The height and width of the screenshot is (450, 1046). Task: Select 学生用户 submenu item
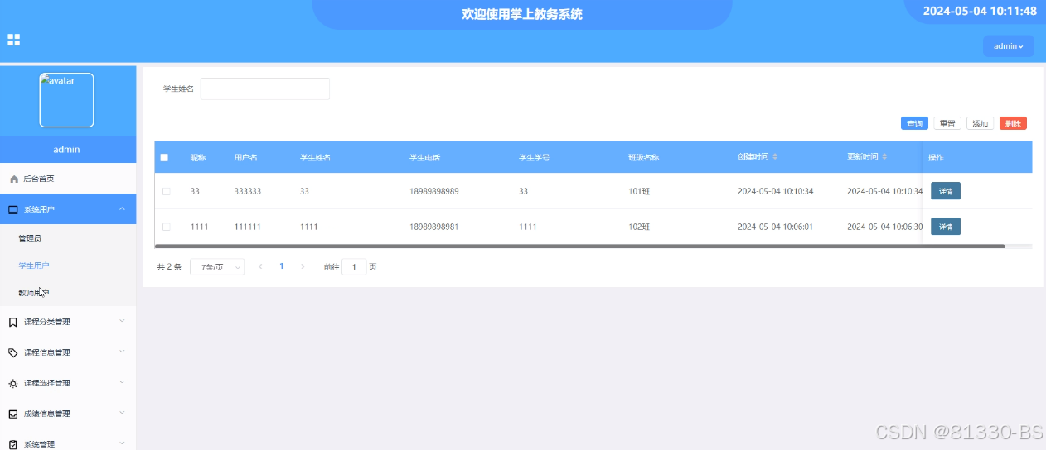(34, 266)
